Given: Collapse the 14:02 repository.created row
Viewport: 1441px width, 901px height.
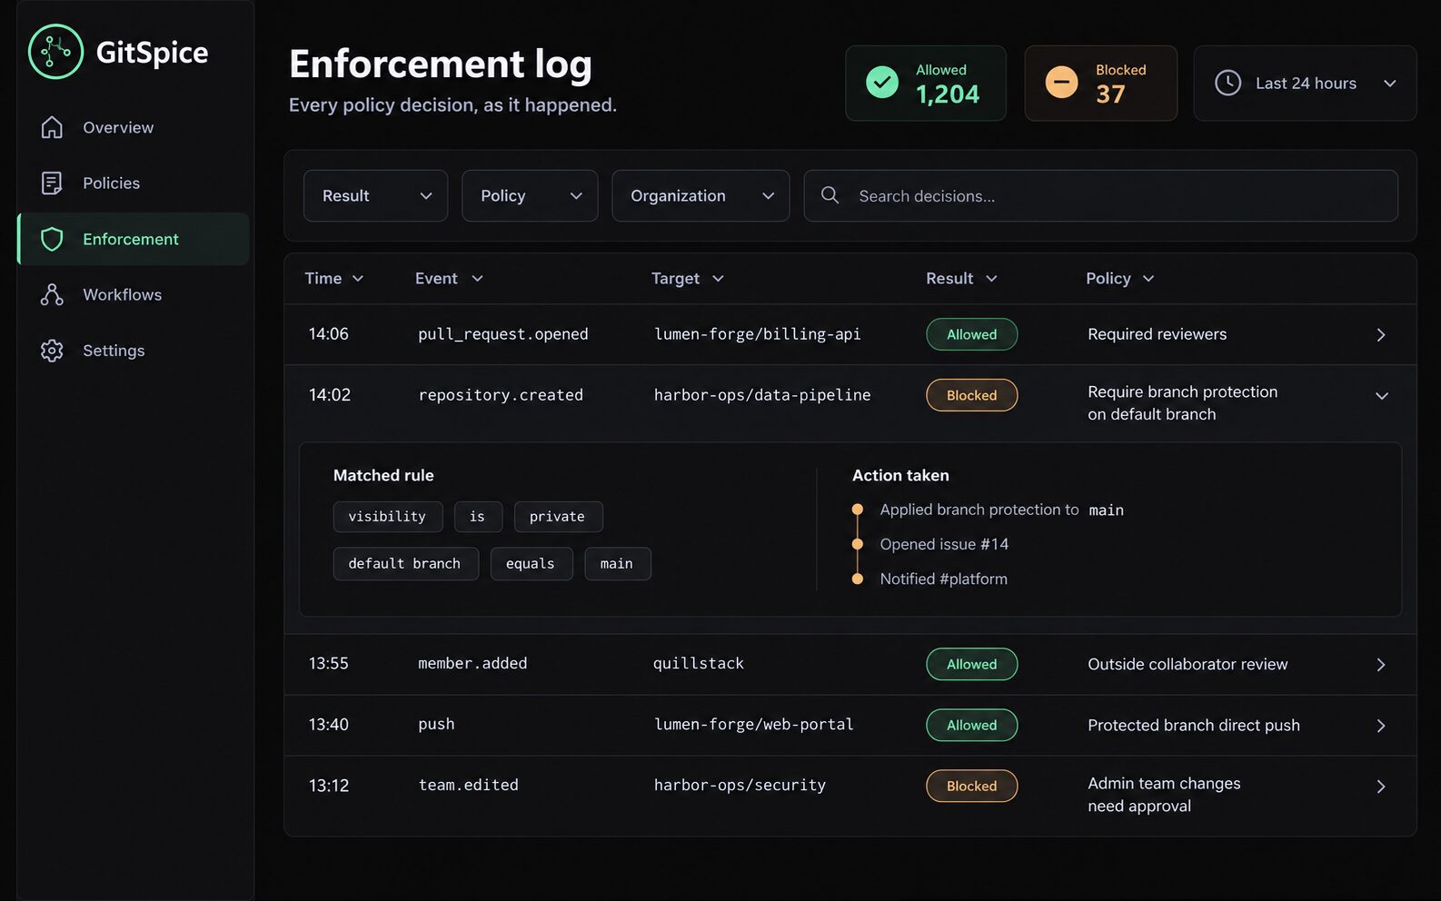Looking at the screenshot, I should click(1381, 395).
